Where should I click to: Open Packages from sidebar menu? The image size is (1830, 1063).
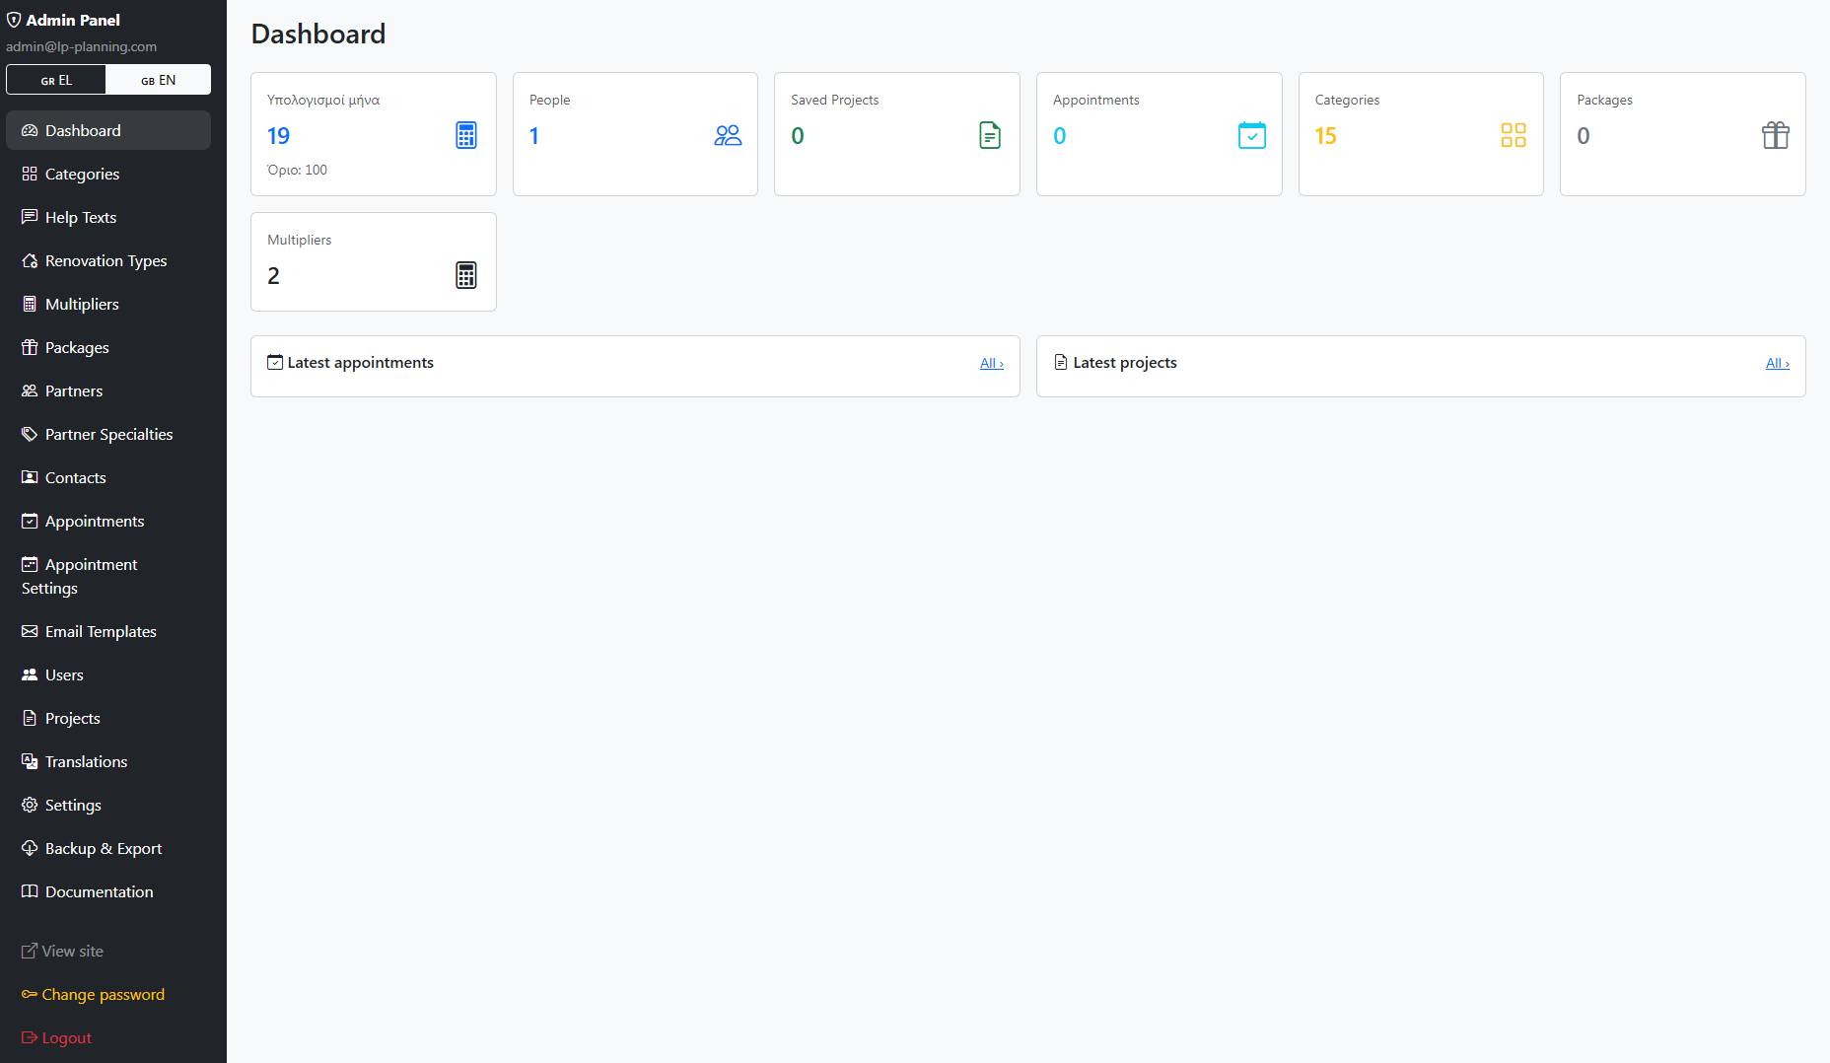coord(108,347)
